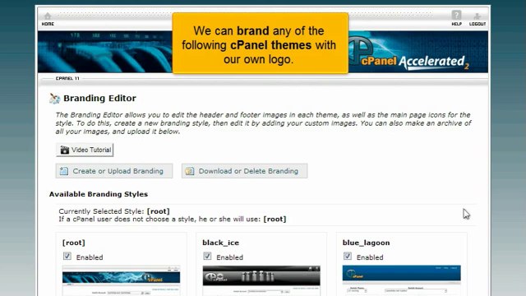Viewport: 526px width, 296px height.
Task: Select the blue_lagoon style title
Action: click(x=366, y=243)
